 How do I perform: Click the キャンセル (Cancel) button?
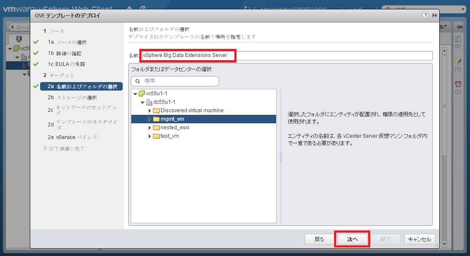(420, 239)
